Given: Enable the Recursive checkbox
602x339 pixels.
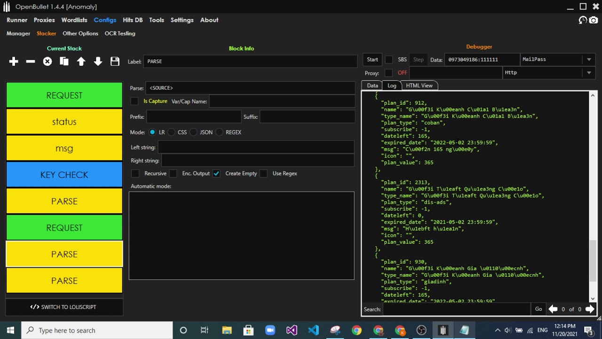Looking at the screenshot, I should 135,173.
